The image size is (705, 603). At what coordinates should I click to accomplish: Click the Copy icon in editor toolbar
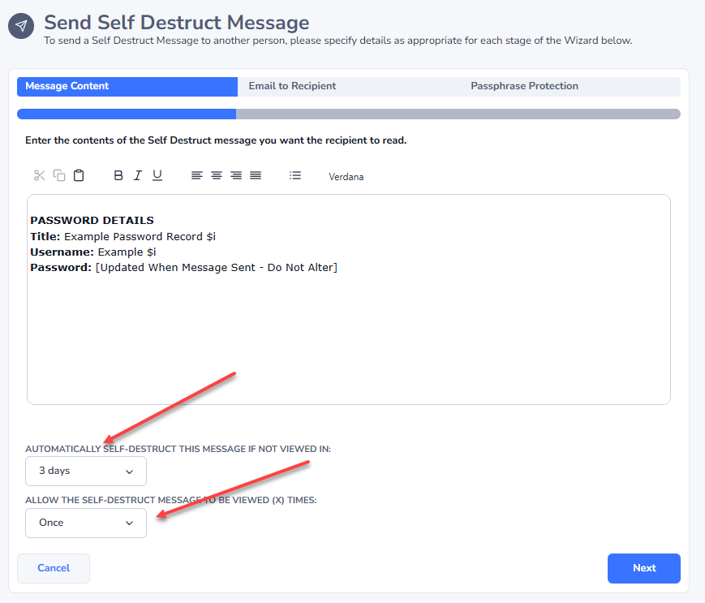click(59, 175)
